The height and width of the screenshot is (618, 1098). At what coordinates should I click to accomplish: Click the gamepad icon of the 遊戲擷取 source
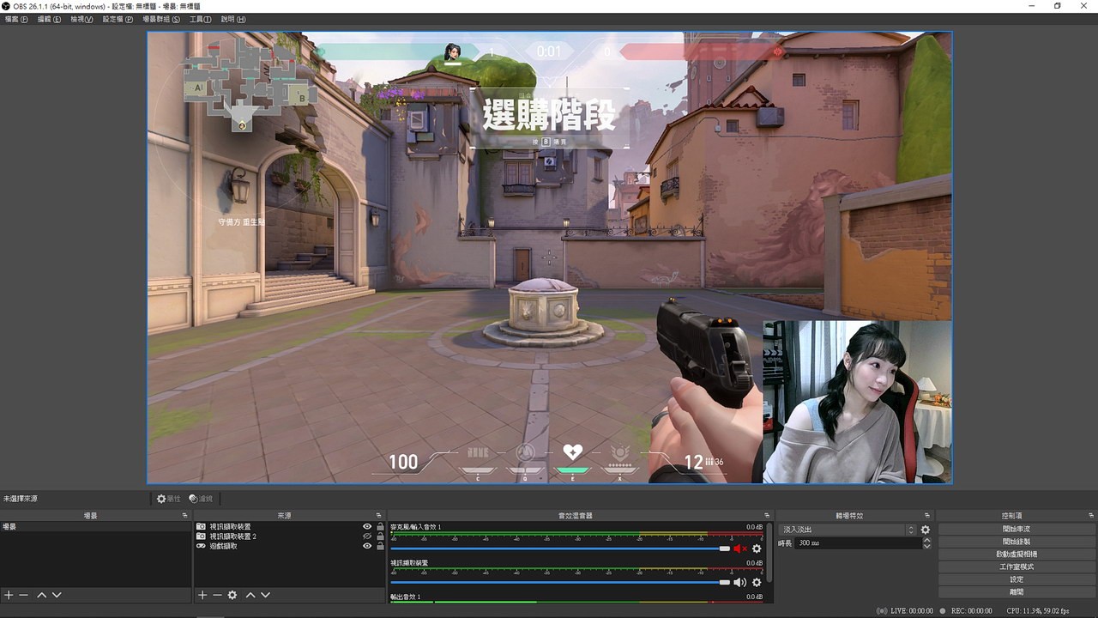(201, 546)
